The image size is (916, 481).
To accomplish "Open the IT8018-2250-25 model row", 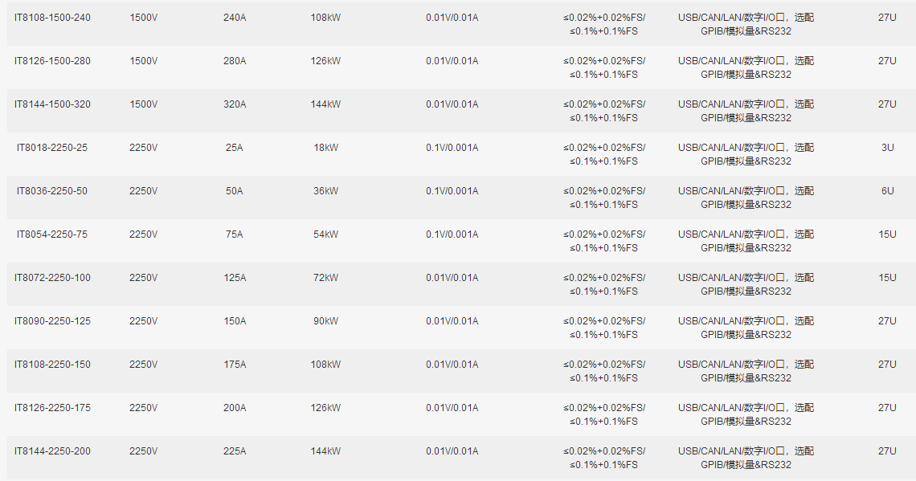I will pos(52,148).
